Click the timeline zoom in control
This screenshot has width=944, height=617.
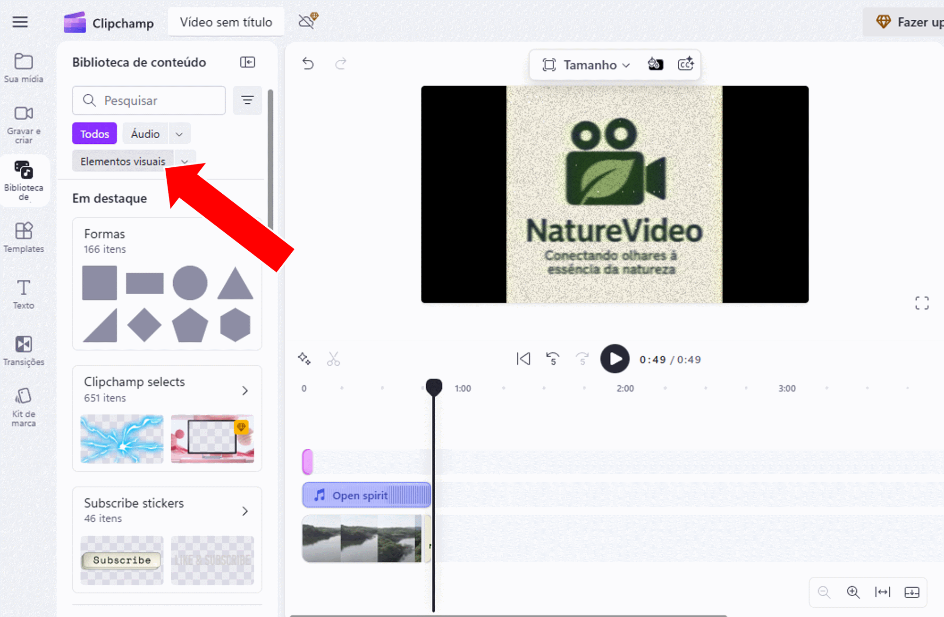point(853,592)
